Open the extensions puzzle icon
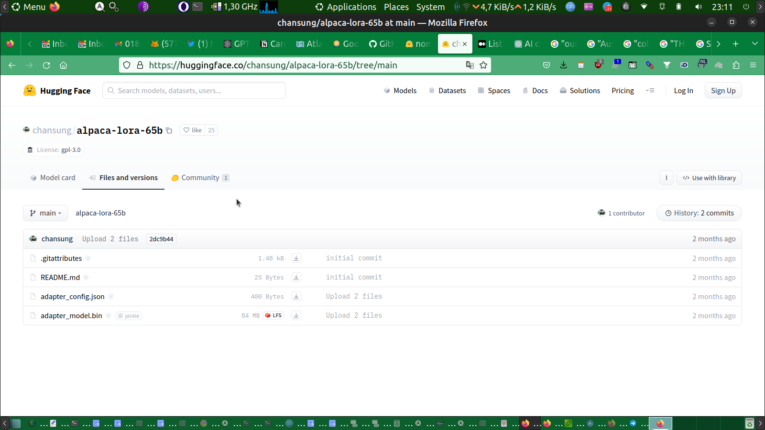The image size is (765, 430). click(x=736, y=65)
